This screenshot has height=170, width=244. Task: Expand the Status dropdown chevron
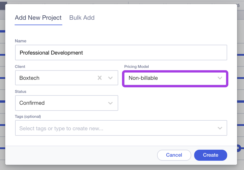tap(110, 103)
